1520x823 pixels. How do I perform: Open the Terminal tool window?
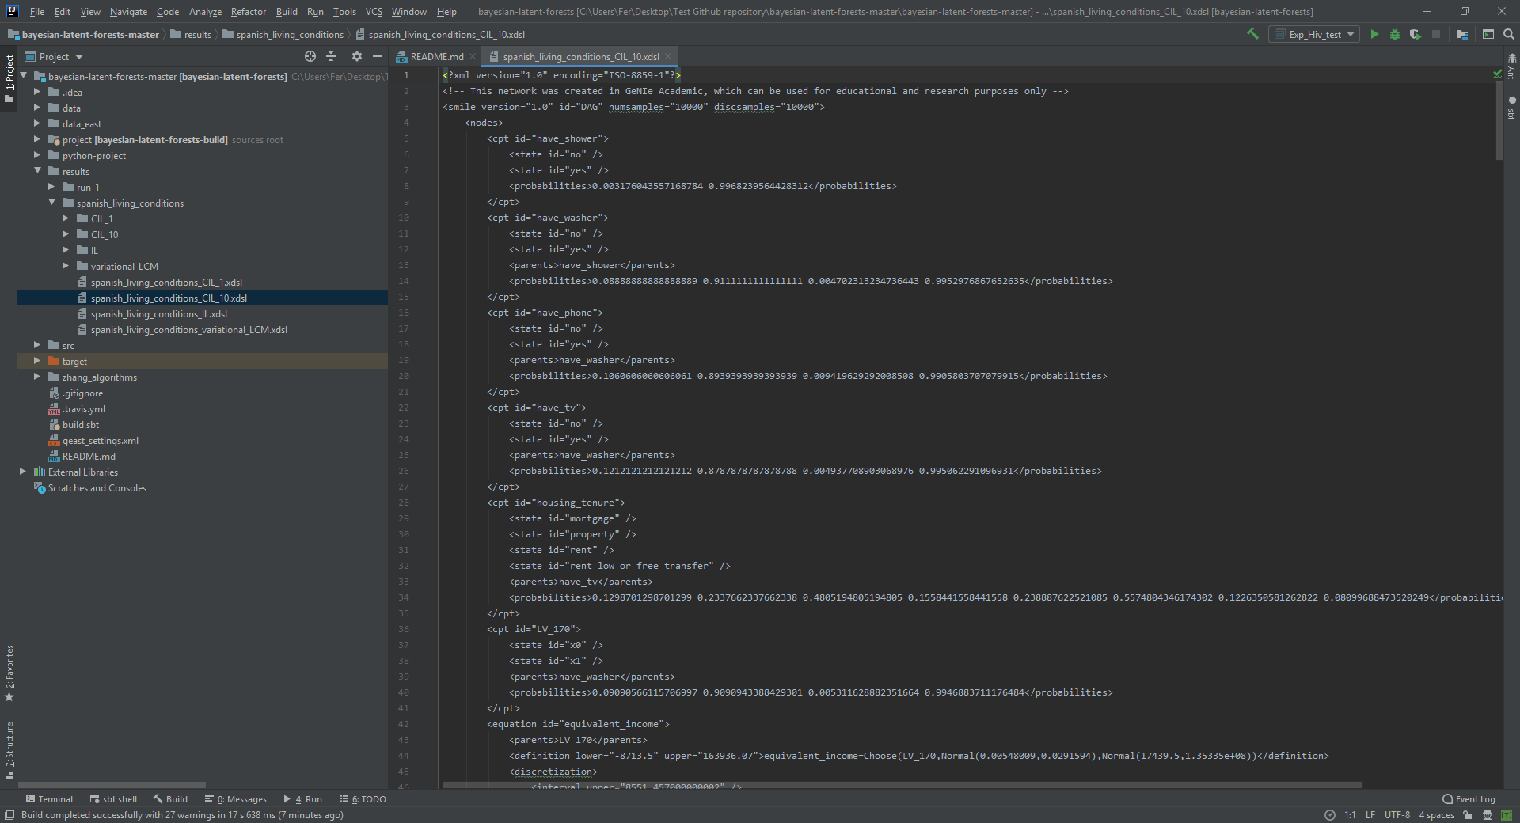pos(49,799)
